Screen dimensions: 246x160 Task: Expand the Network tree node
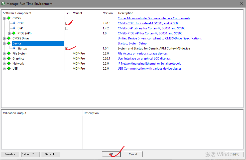5,64
